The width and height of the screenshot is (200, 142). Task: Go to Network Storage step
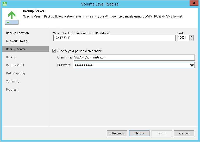pyautogui.click(x=17, y=41)
